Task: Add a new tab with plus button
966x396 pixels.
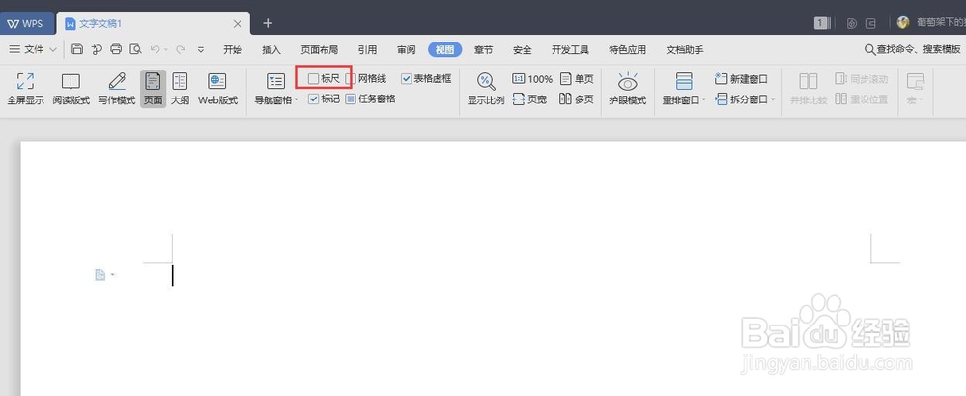Action: pos(268,23)
